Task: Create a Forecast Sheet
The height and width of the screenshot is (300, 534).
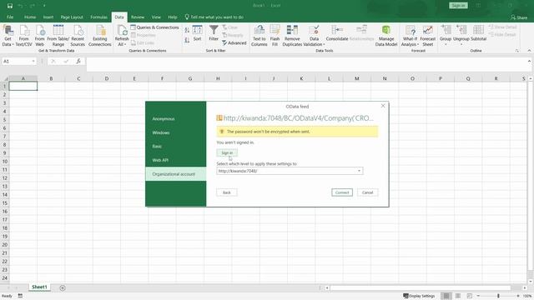Action: [428, 35]
